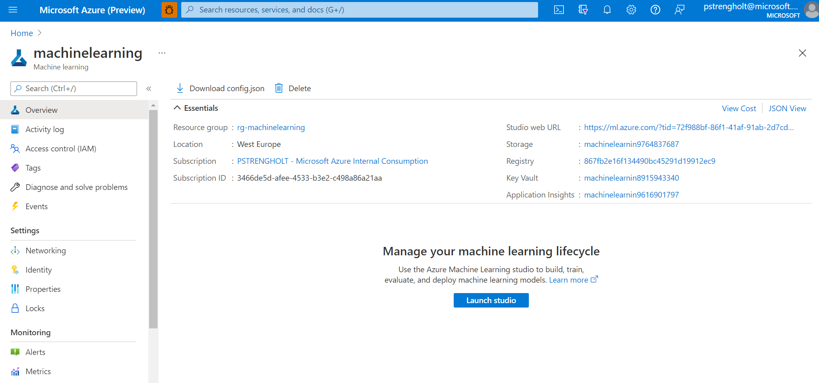
Task: Click the sidebar vertical scrollbar
Action: pos(153,219)
